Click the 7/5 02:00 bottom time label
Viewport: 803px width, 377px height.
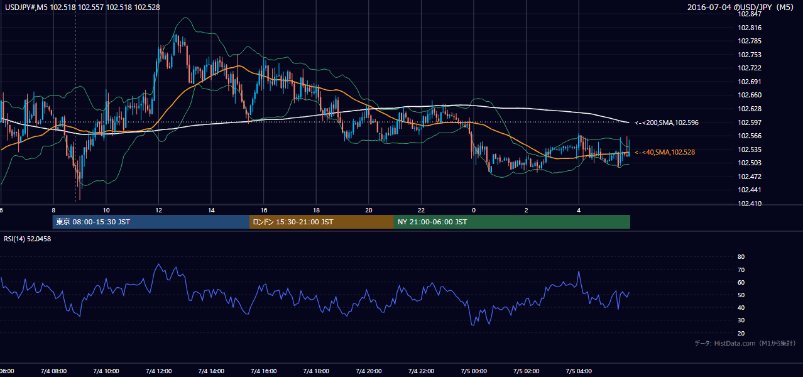coord(525,371)
